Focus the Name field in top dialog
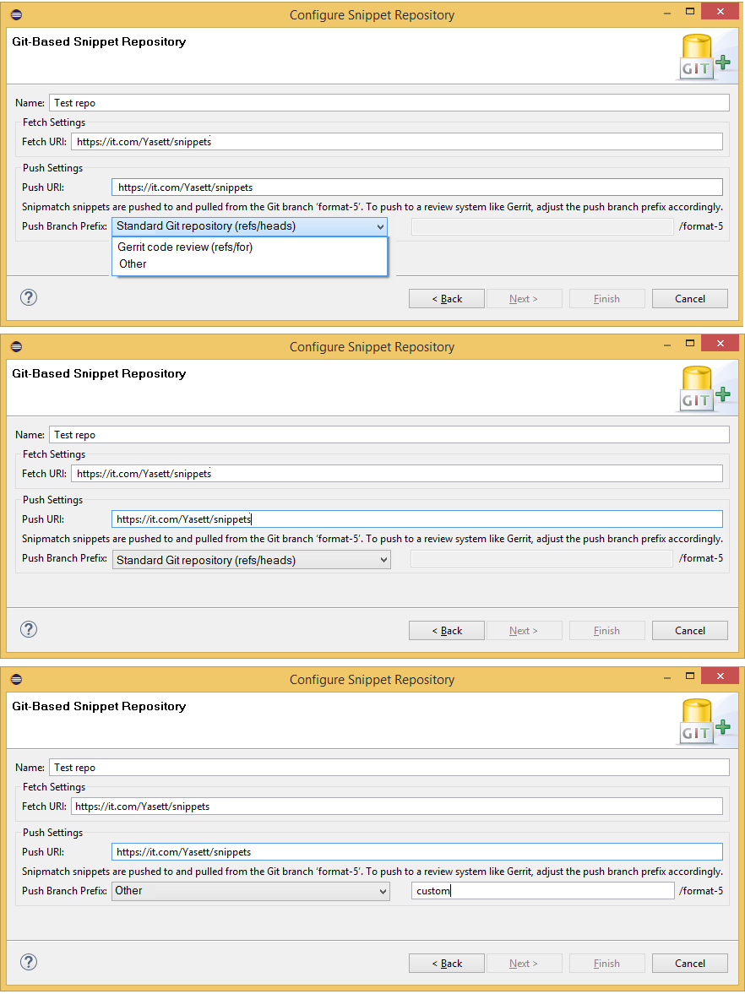 389,103
